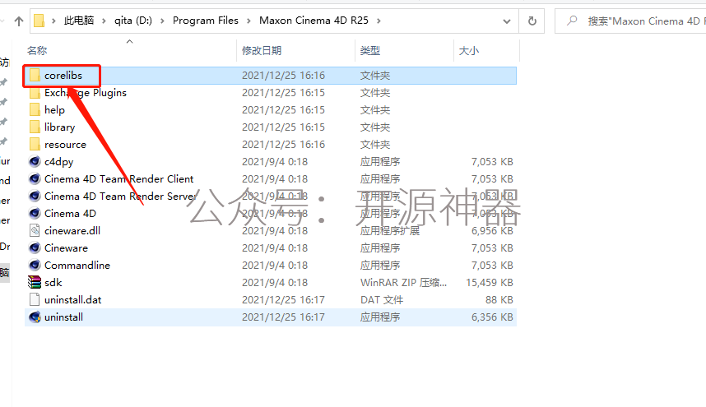Viewport: 706px width, 407px height.
Task: Expand chevron after Maxon Cinema 4D R25
Action: click(x=379, y=21)
